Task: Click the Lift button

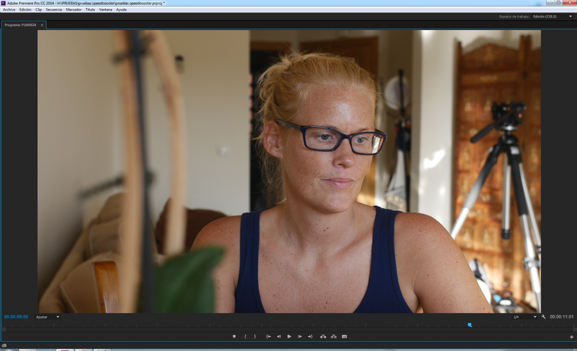Action: (x=323, y=336)
